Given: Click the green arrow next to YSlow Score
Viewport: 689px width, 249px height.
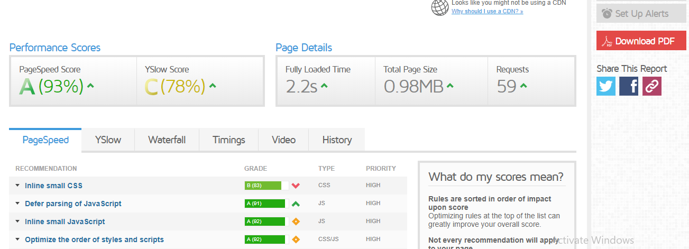Looking at the screenshot, I should [213, 86].
